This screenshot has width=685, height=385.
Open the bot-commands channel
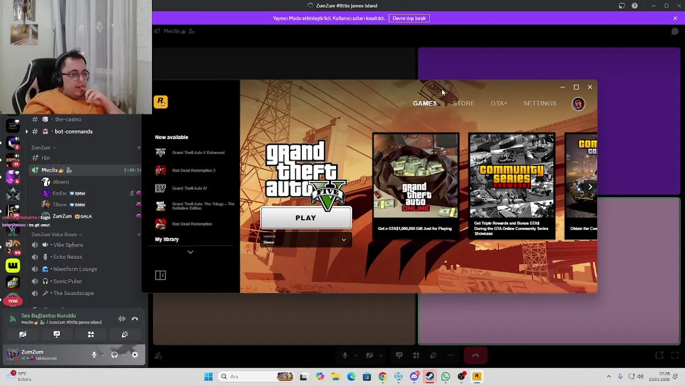click(x=73, y=132)
